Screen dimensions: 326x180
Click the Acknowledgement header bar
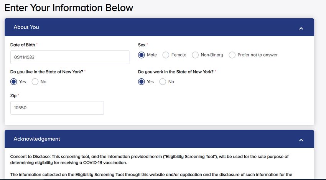159,139
